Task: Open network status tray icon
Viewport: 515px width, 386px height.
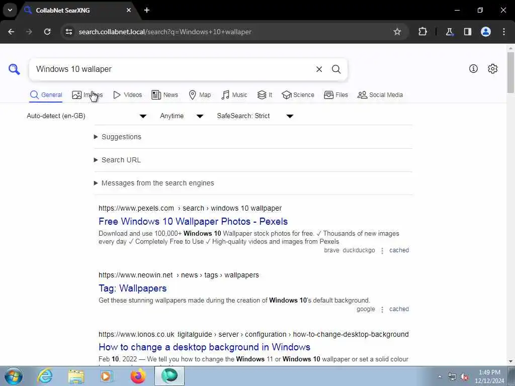Action: (x=452, y=376)
